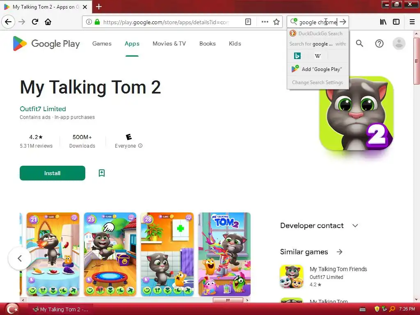The height and width of the screenshot is (315, 420).
Task: Open the account avatar icon
Action: click(x=399, y=43)
